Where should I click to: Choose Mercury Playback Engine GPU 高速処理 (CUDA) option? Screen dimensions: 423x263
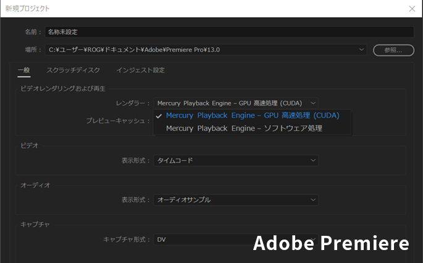click(252, 115)
